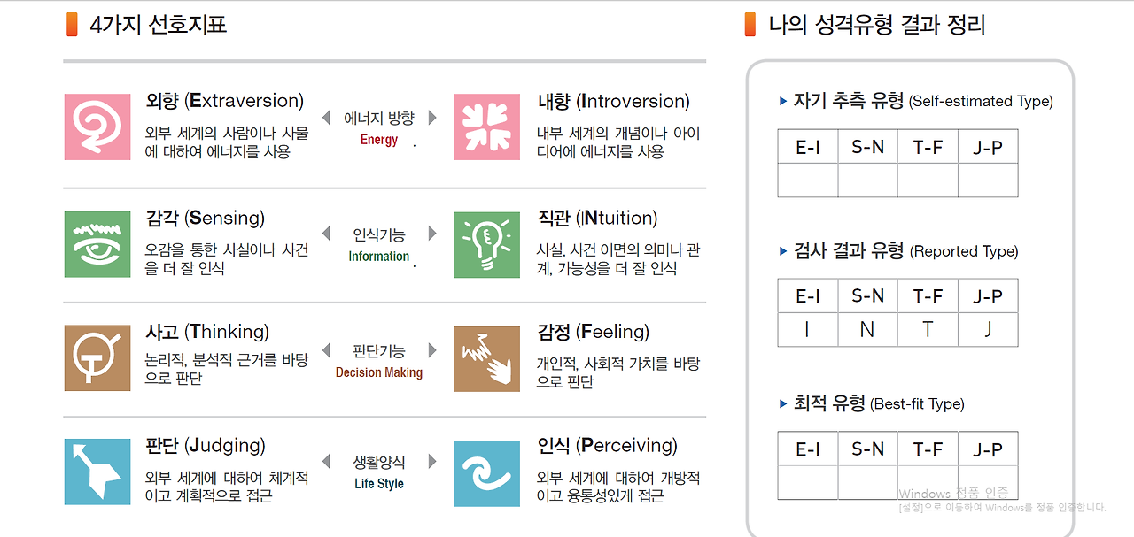
Task: Click the brown Feeling hands icon
Action: (x=486, y=358)
